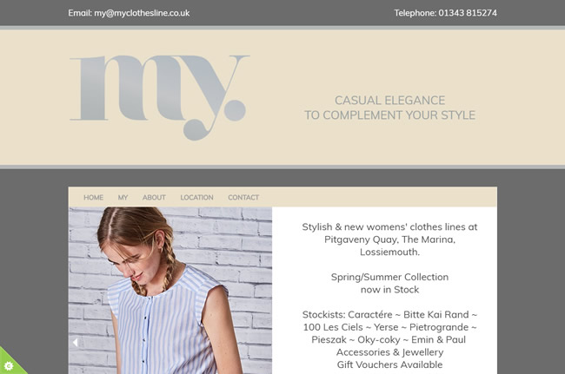Screen dimensions: 565x374
Task: Click the large 'my.' logo
Action: pyautogui.click(x=159, y=97)
